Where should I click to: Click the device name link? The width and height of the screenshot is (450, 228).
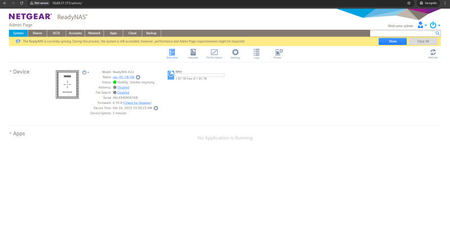pos(123,77)
